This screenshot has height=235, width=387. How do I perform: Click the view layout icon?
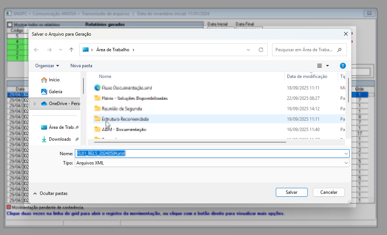click(320, 66)
